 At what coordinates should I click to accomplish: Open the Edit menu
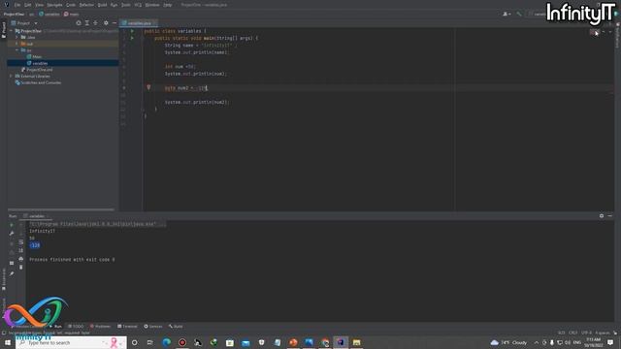[x=28, y=5]
